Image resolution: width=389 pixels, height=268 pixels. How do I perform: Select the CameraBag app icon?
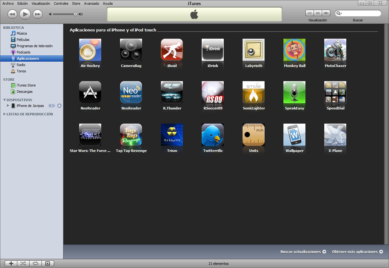point(131,50)
